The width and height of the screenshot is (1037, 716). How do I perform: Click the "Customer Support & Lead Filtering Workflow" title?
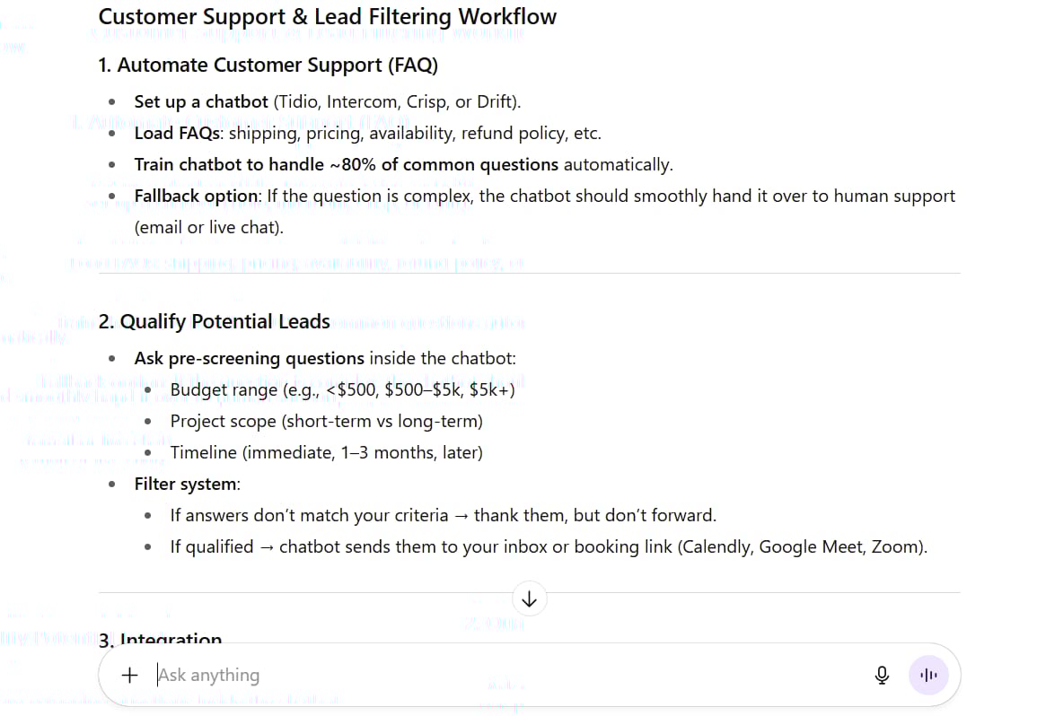point(328,16)
